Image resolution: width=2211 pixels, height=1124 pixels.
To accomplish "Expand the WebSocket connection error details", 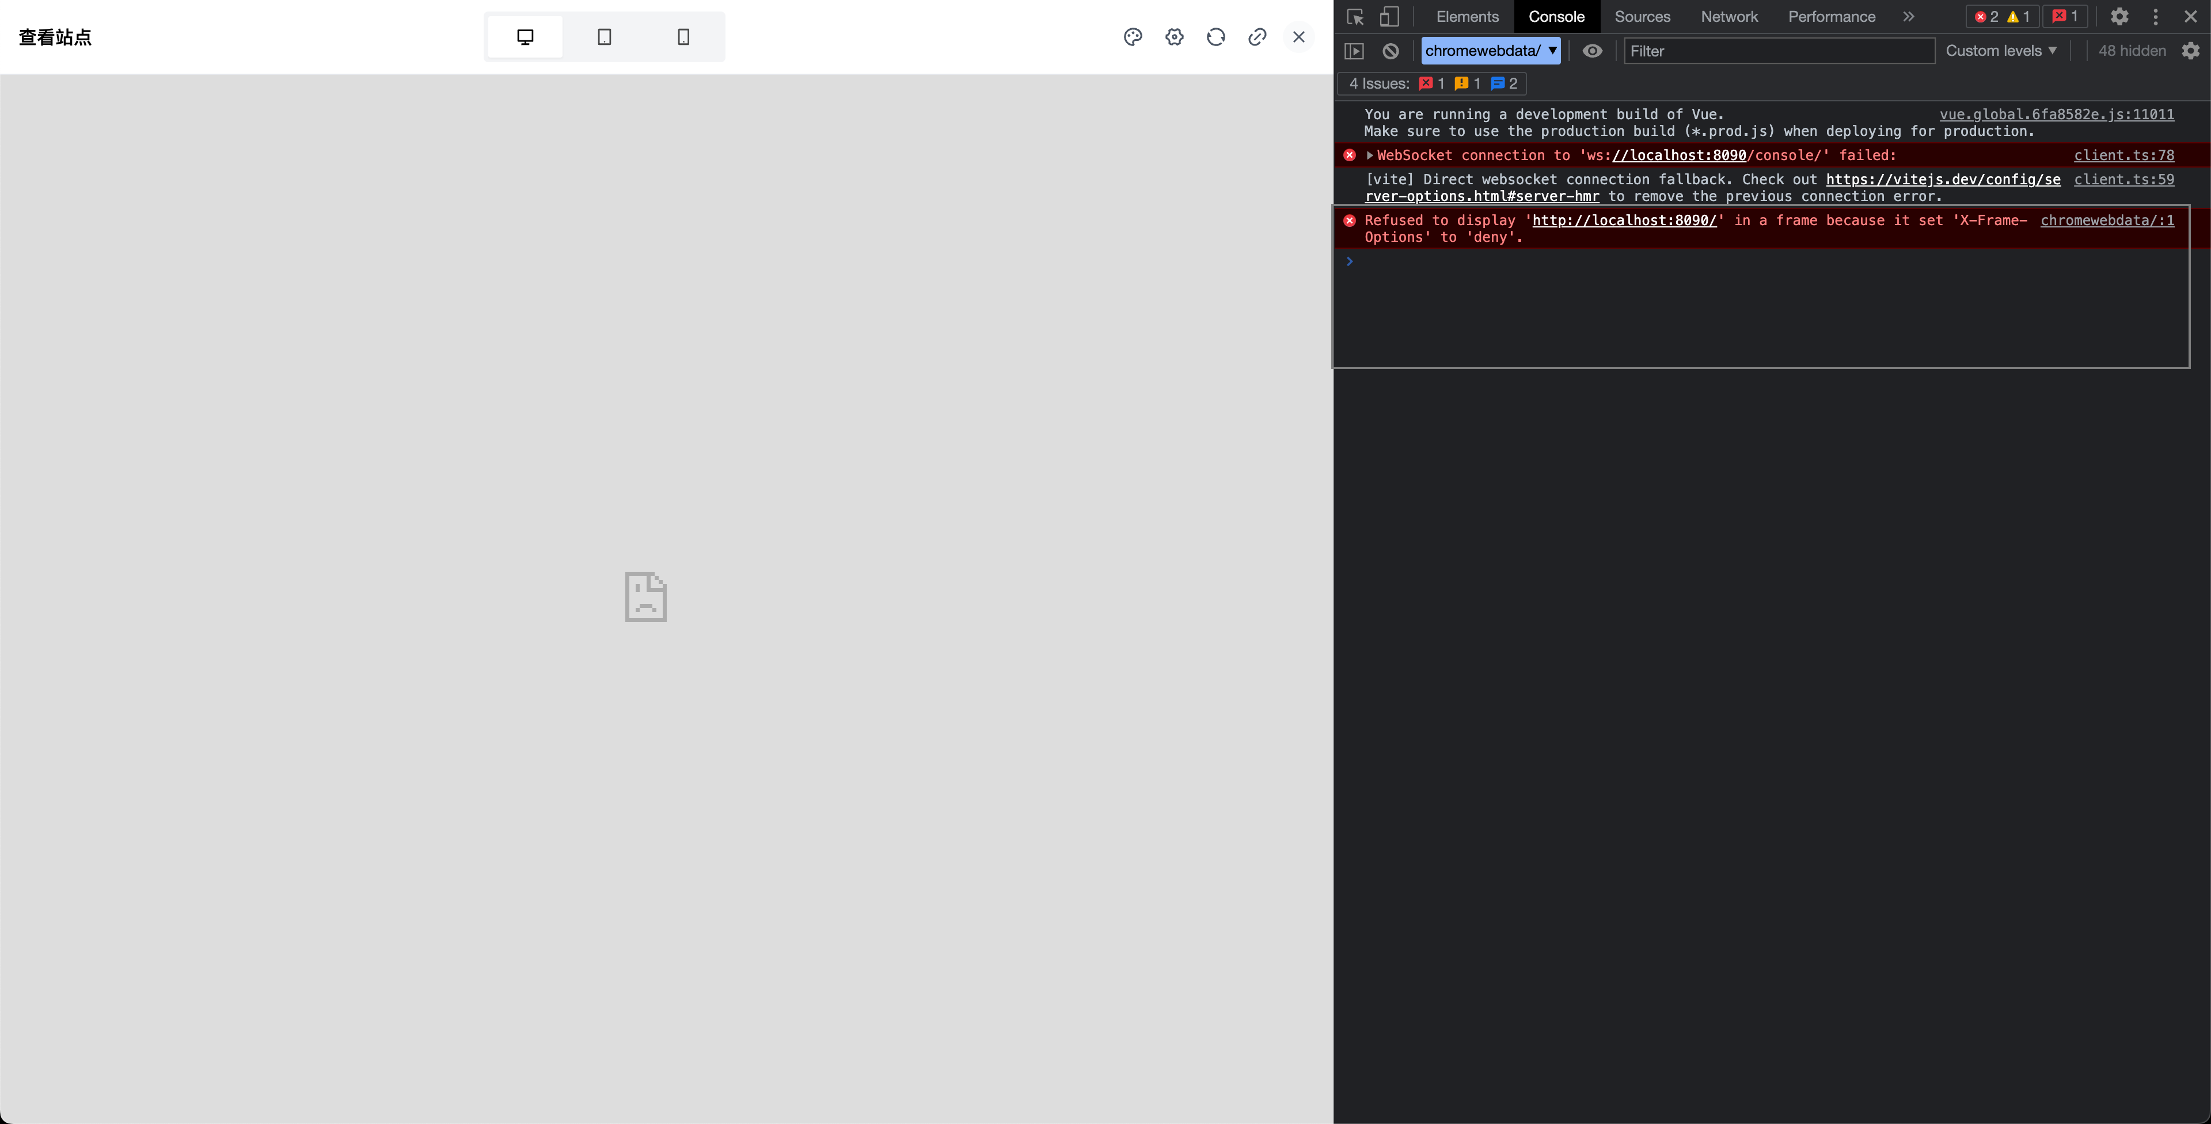I will pyautogui.click(x=1370, y=155).
